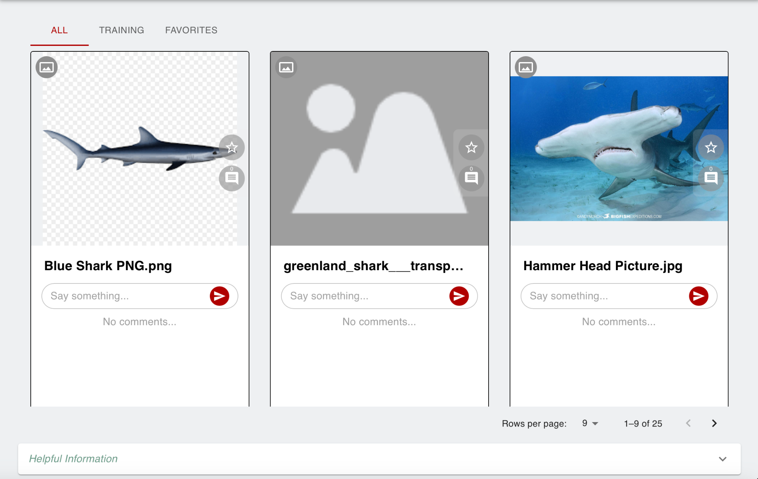Viewport: 758px width, 479px height.
Task: Switch to the Training tab
Action: (x=121, y=30)
